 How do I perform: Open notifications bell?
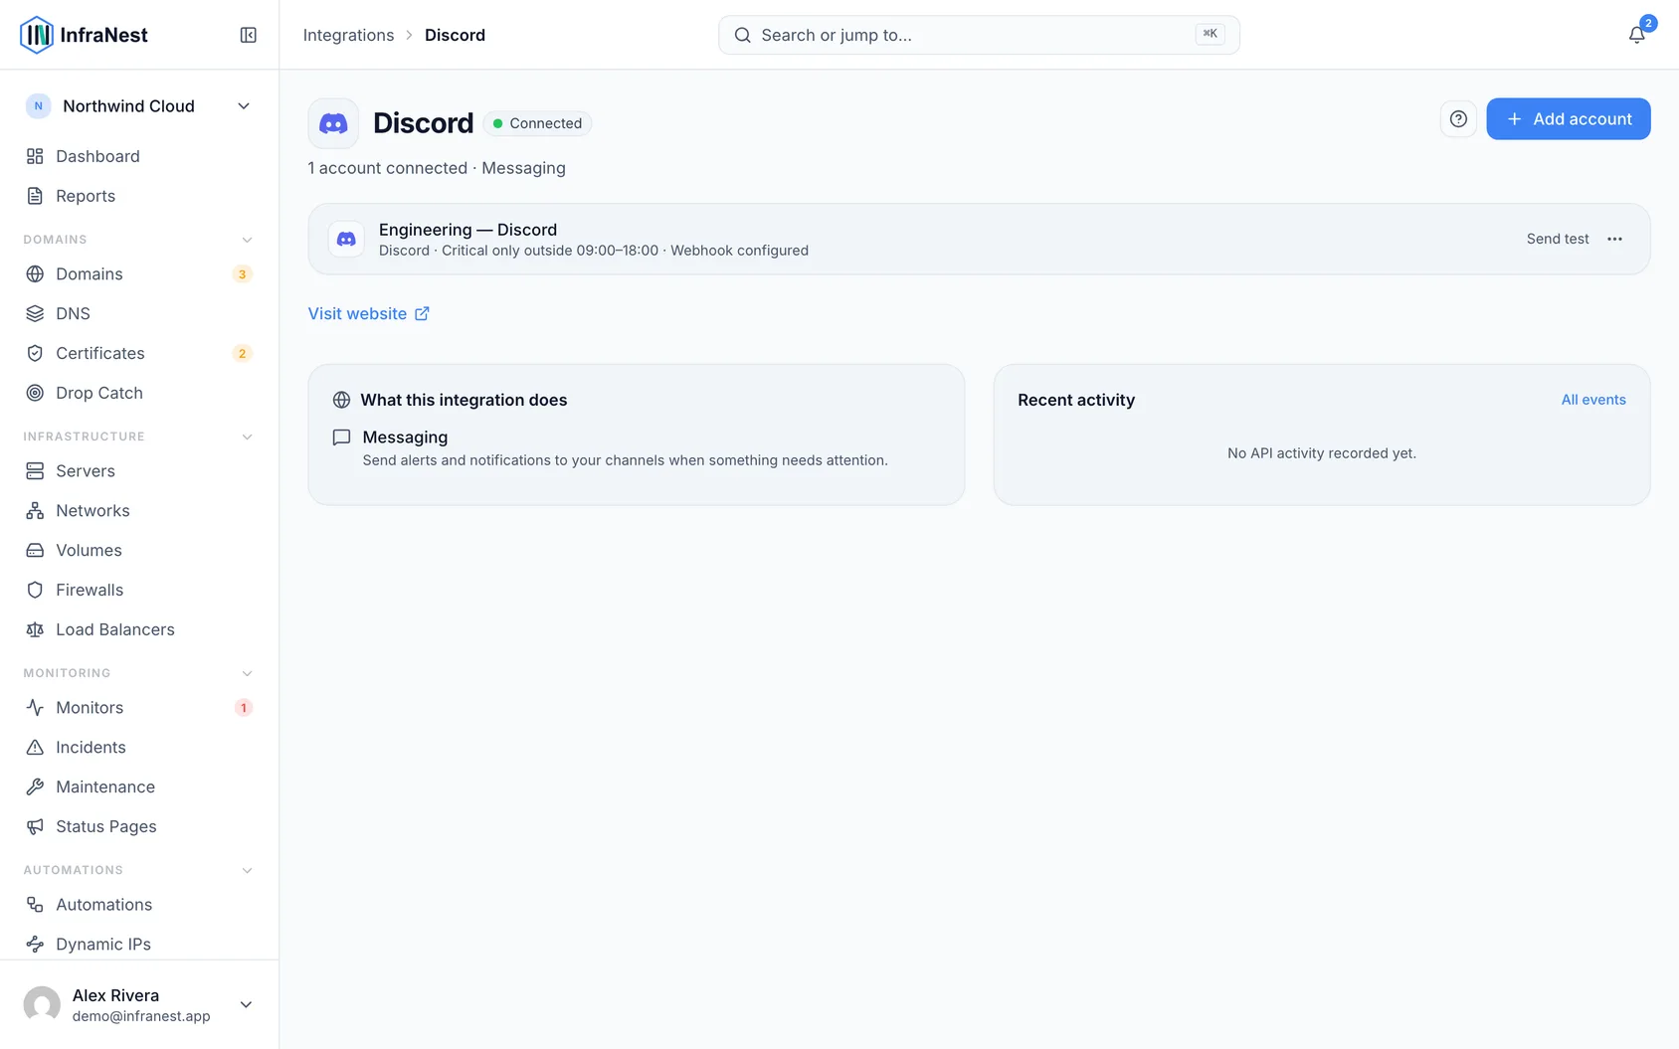click(x=1636, y=35)
